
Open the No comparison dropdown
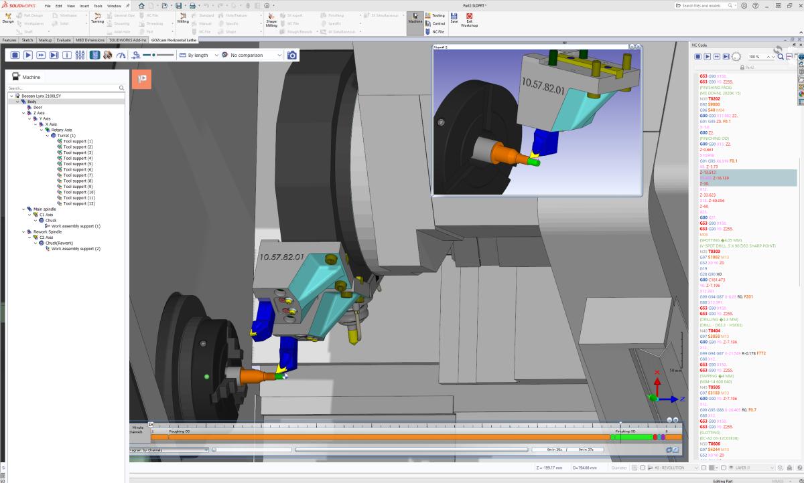point(252,55)
